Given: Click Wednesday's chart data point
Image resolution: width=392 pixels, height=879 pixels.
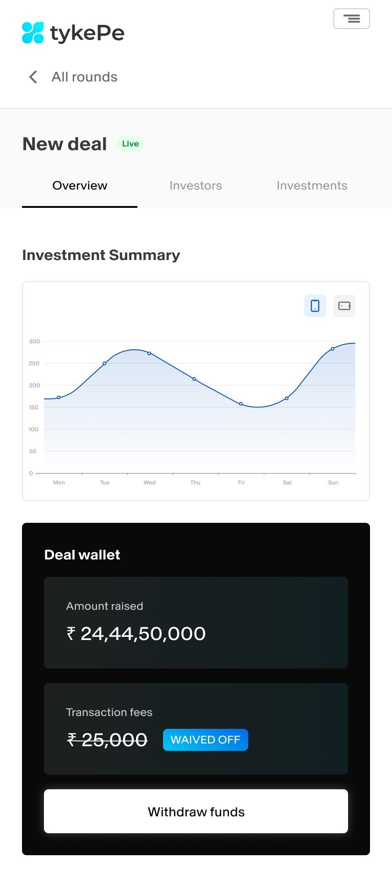Looking at the screenshot, I should coord(149,353).
